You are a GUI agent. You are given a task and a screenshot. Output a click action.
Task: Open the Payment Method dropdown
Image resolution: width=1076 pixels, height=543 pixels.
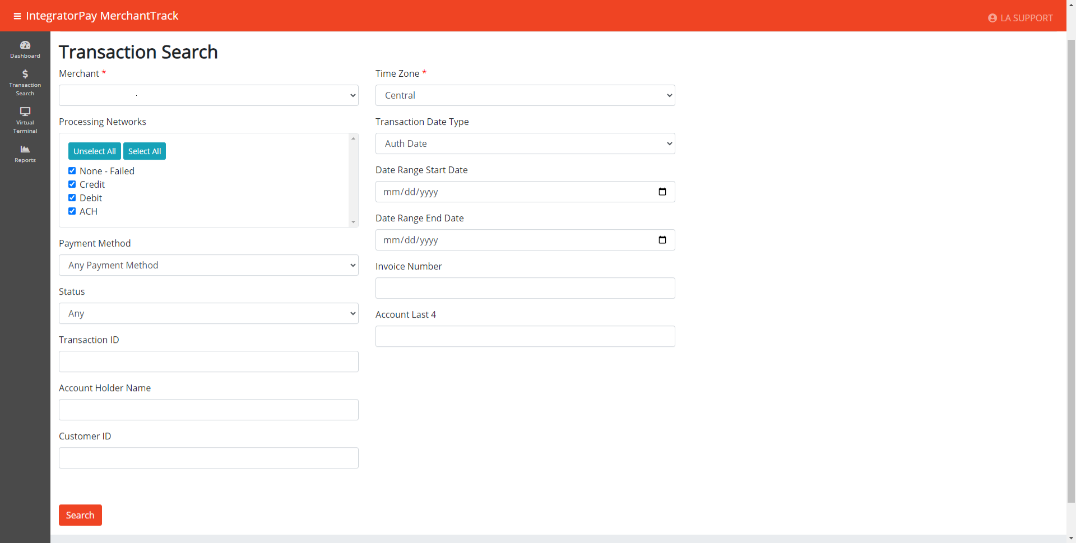[x=208, y=265]
